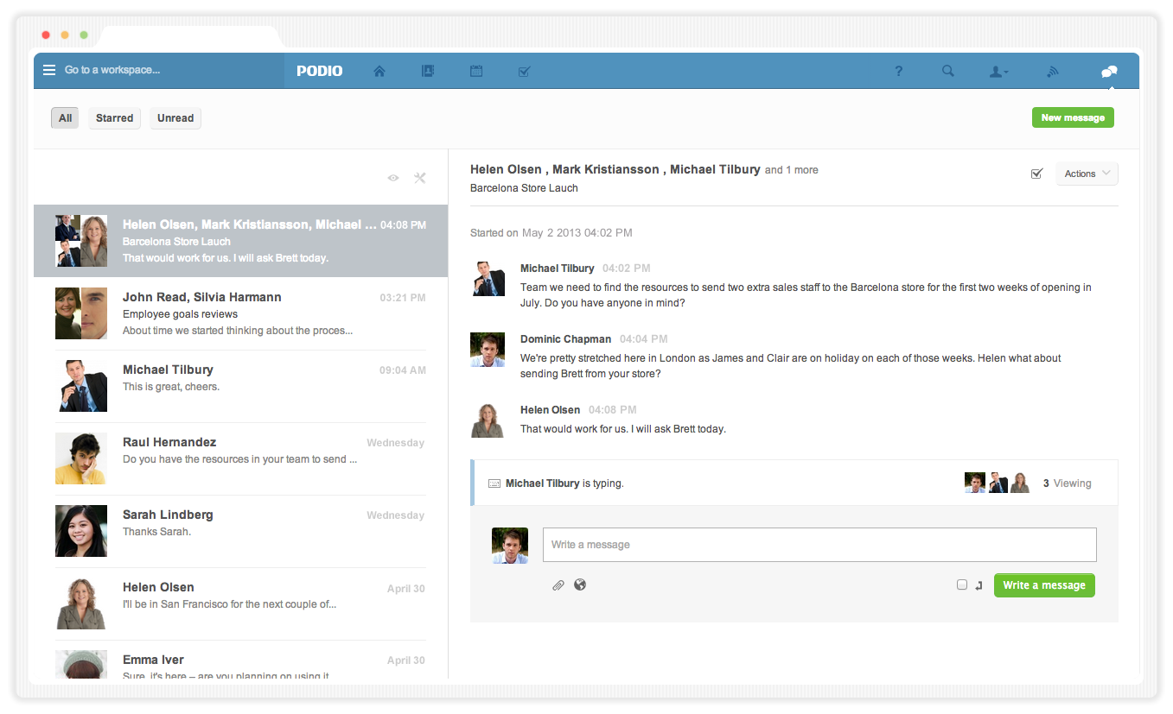Click the wrench tools icon above the conversation list
The width and height of the screenshot is (1173, 714).
420,178
